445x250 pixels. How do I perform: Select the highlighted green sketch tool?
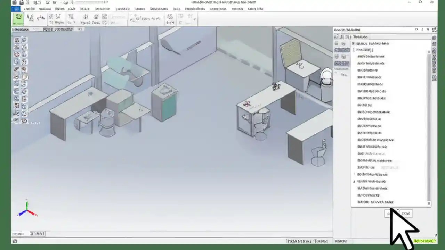point(18,17)
